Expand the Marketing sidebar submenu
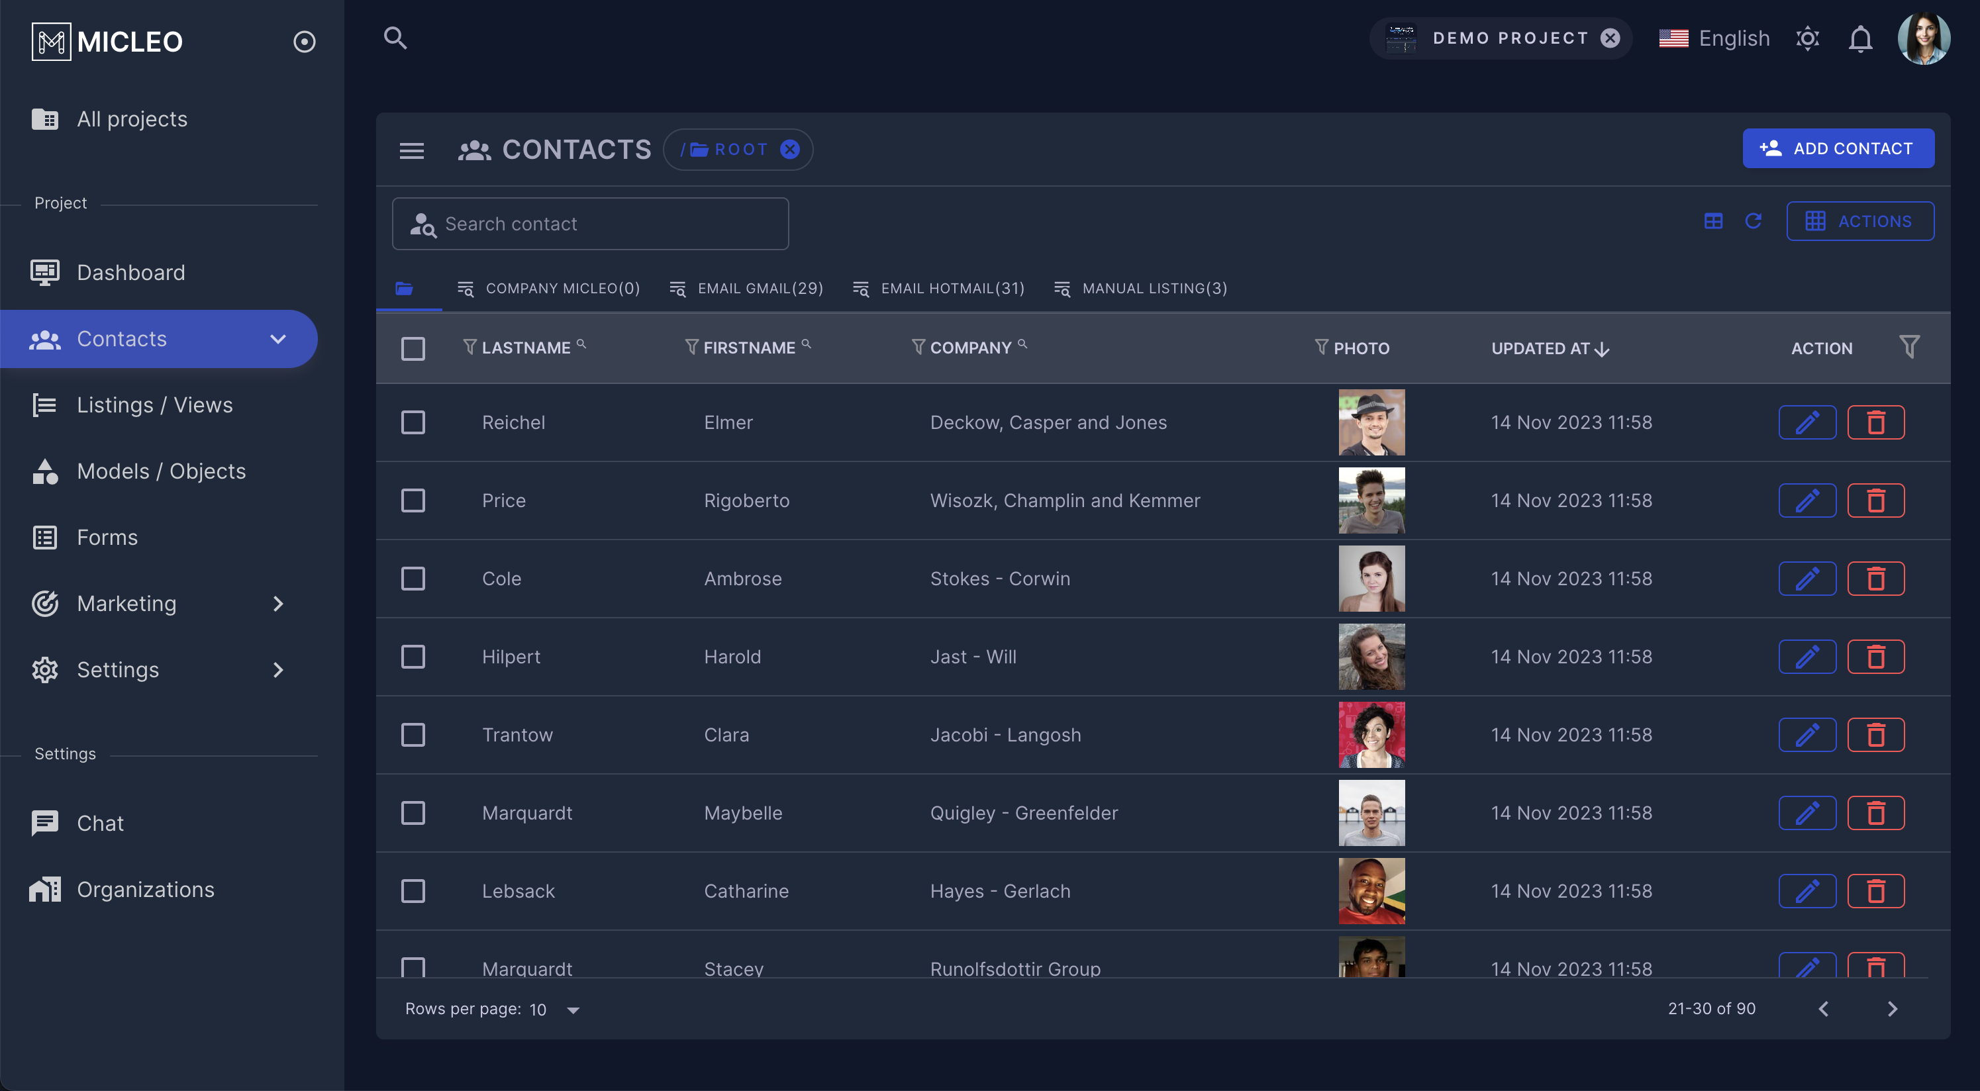This screenshot has width=1980, height=1091. click(278, 604)
